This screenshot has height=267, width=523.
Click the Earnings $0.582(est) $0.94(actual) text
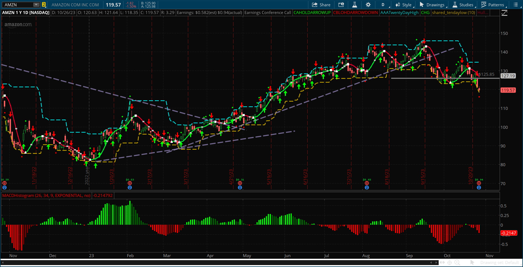pyautogui.click(x=209, y=13)
